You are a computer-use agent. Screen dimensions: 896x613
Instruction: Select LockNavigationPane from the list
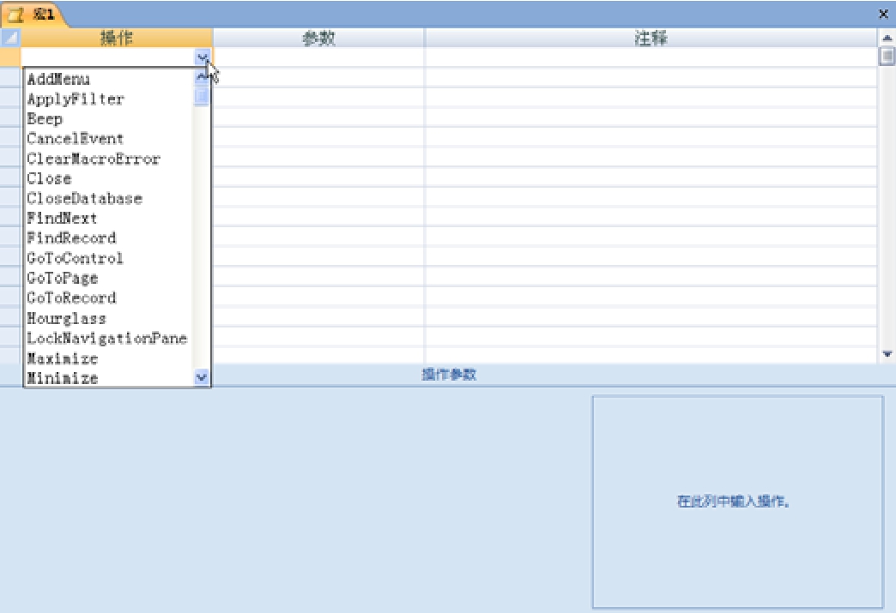[106, 338]
